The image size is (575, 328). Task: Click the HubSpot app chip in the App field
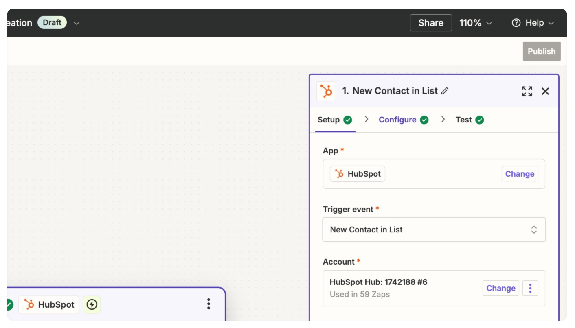pos(358,174)
